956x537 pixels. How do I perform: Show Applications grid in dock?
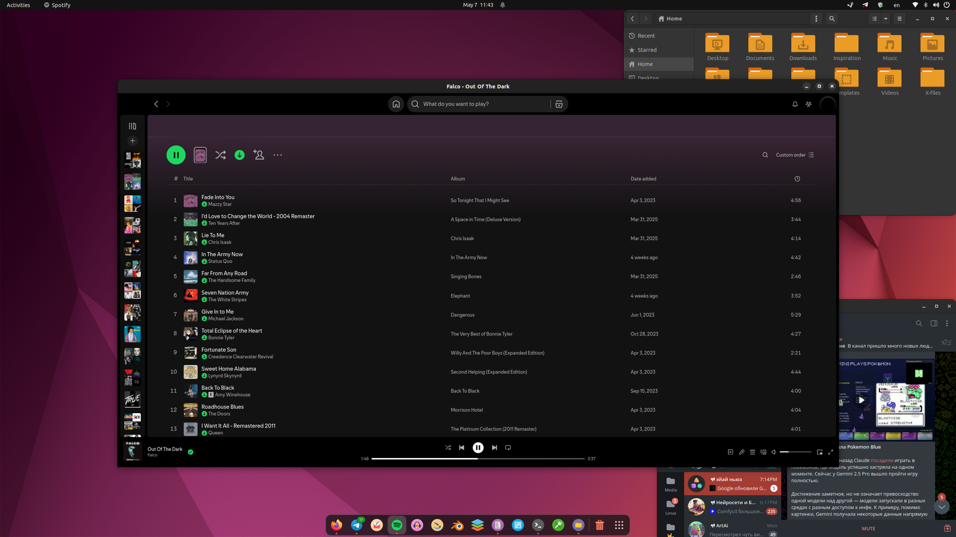click(x=619, y=525)
